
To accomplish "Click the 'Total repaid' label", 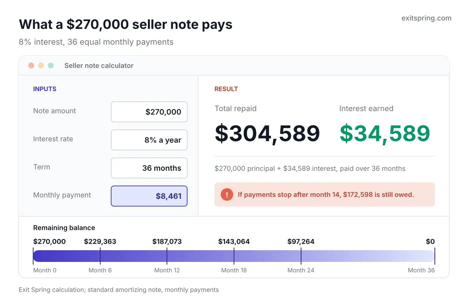I will [x=236, y=109].
